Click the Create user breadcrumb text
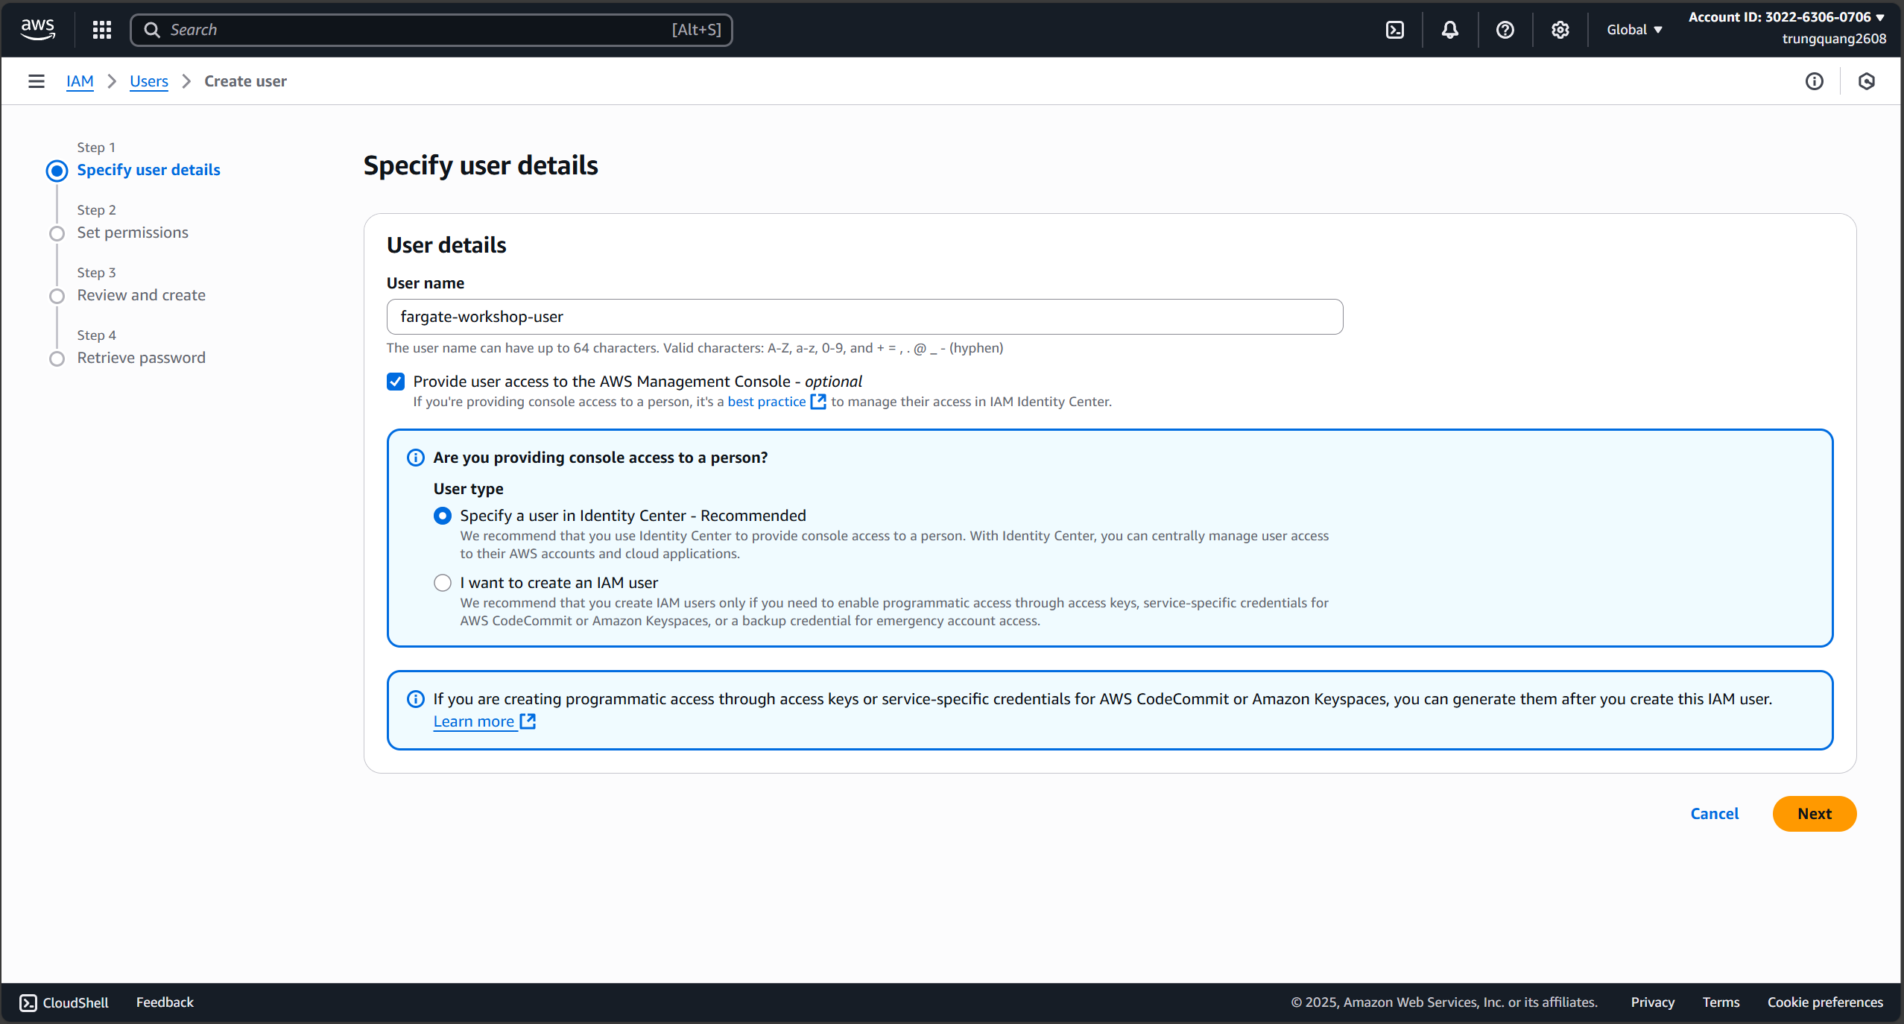 245,81
